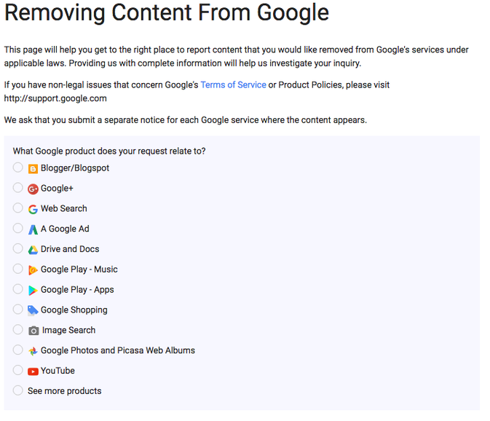
Task: Choose the YouTube radio button
Action: pos(18,370)
